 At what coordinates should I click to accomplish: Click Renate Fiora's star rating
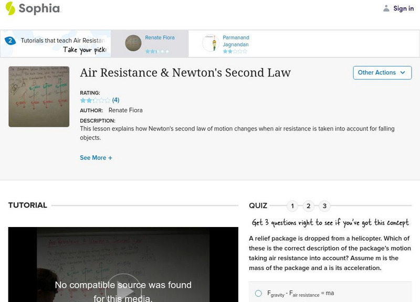pyautogui.click(x=156, y=51)
